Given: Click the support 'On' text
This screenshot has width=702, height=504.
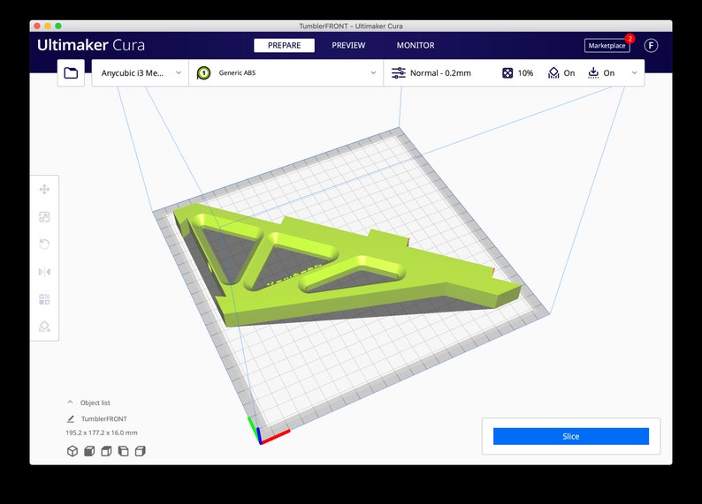Looking at the screenshot, I should pos(569,73).
